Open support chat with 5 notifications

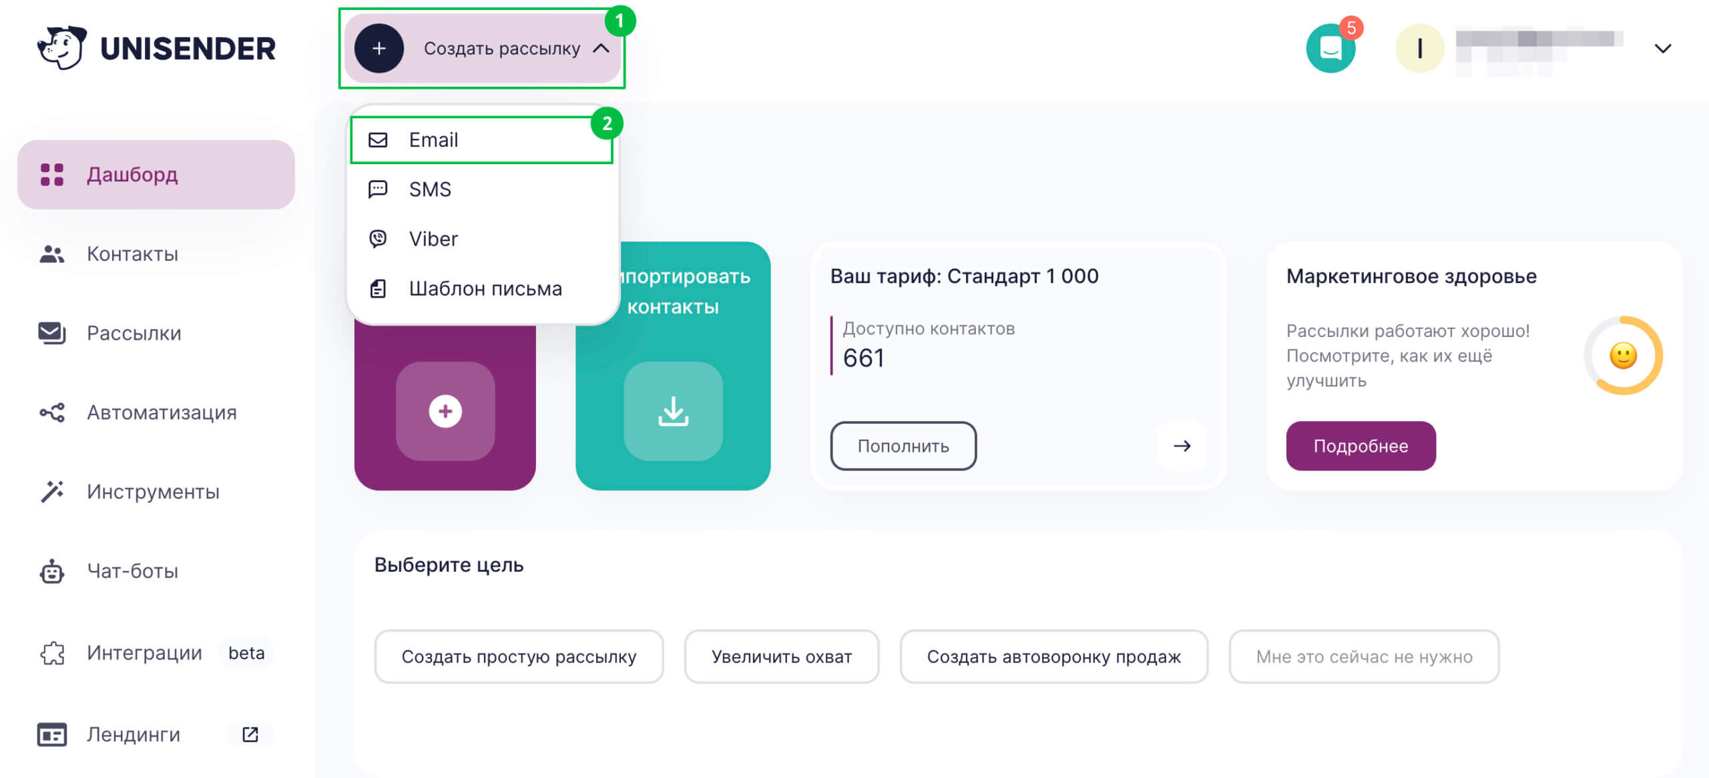(x=1331, y=47)
